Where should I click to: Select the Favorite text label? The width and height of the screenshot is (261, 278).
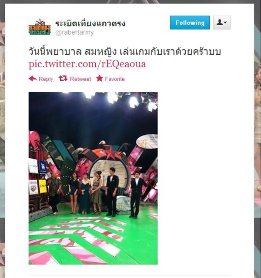pyautogui.click(x=115, y=79)
